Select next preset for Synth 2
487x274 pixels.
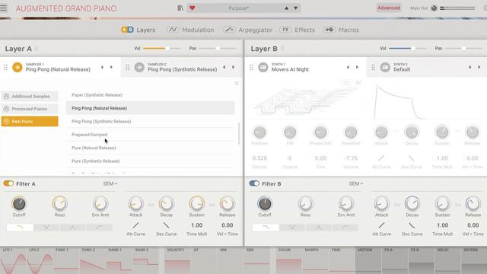click(479, 67)
